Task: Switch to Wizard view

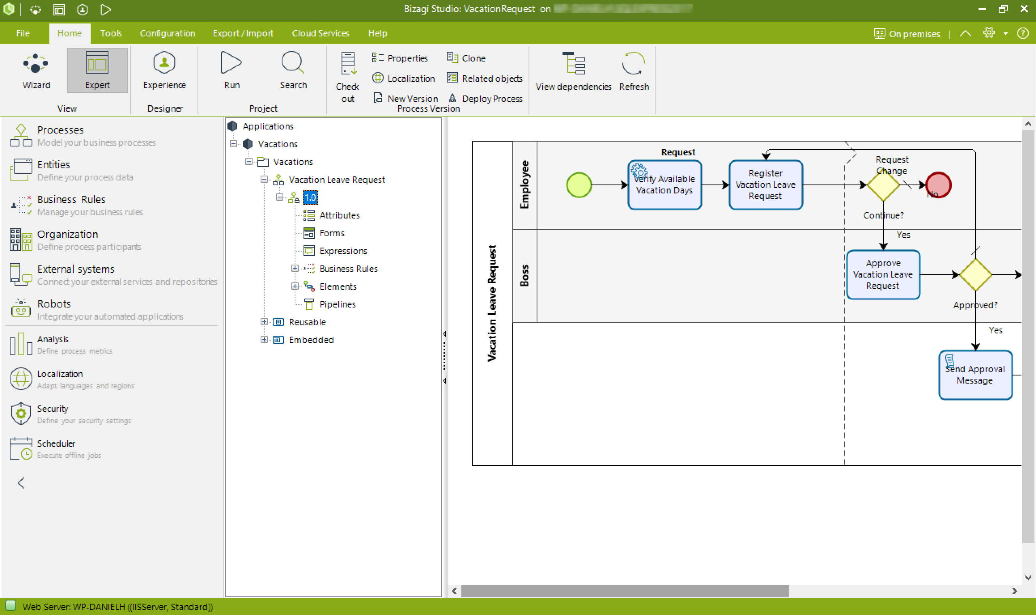Action: click(36, 70)
